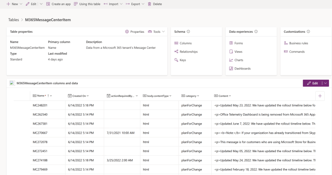
Task: Open the Tools dropdown in Table properties
Action: [156, 31]
